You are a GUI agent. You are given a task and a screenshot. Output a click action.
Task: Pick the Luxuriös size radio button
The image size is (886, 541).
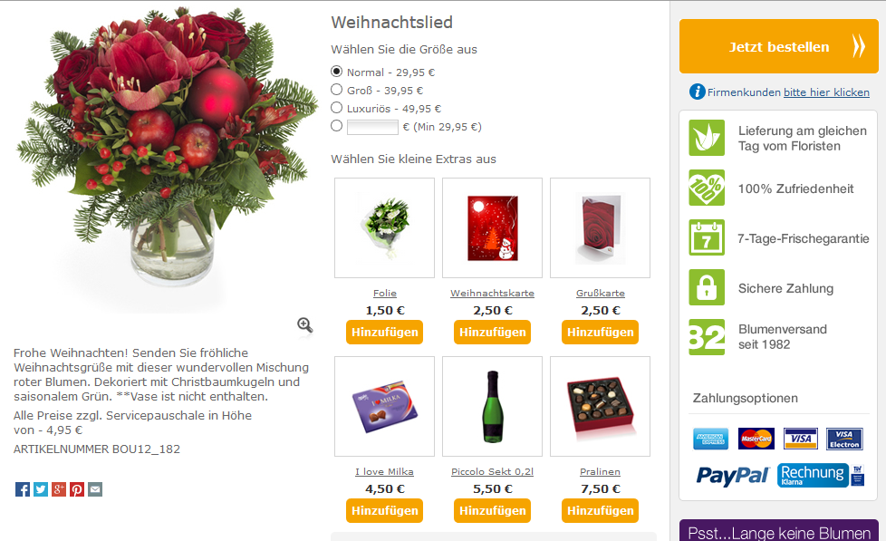click(337, 108)
